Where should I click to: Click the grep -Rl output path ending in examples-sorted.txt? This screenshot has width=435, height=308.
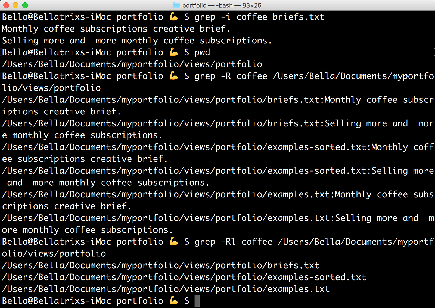pos(184,277)
